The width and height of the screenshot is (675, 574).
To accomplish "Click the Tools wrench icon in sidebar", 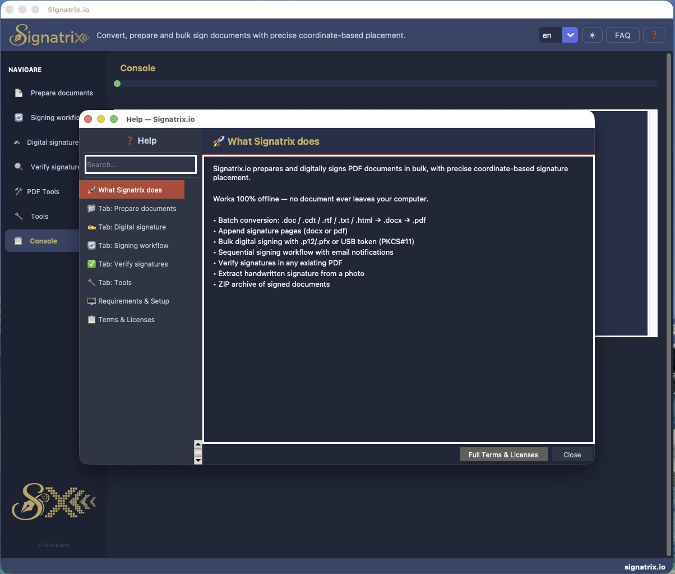I will [x=19, y=217].
